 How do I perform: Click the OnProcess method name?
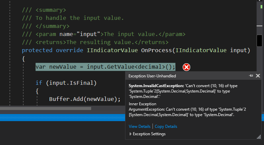156,50
